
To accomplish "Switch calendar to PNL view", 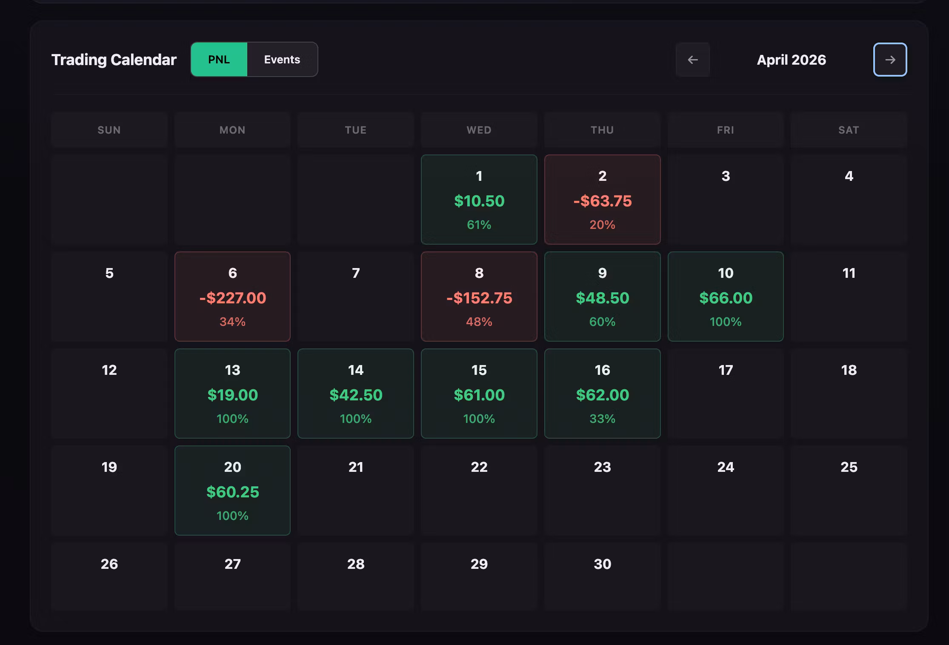I will click(219, 60).
